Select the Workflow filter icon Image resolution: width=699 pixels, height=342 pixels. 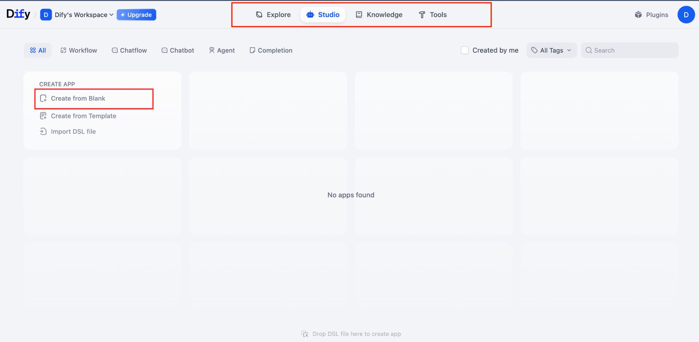point(63,50)
